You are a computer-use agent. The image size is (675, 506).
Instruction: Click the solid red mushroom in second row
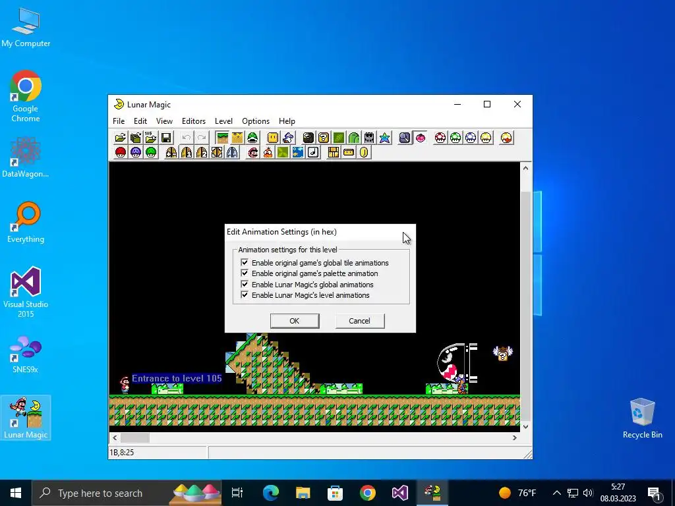point(121,152)
